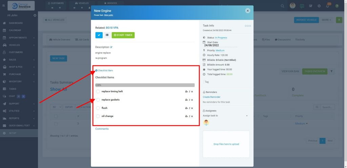Viewport: 347px width, 168px height.
Task: Go to Customers in the sidebar
Action: [x=16, y=52]
